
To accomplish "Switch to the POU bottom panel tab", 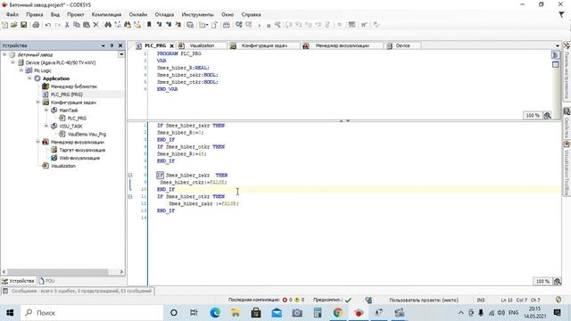I will coord(46,281).
